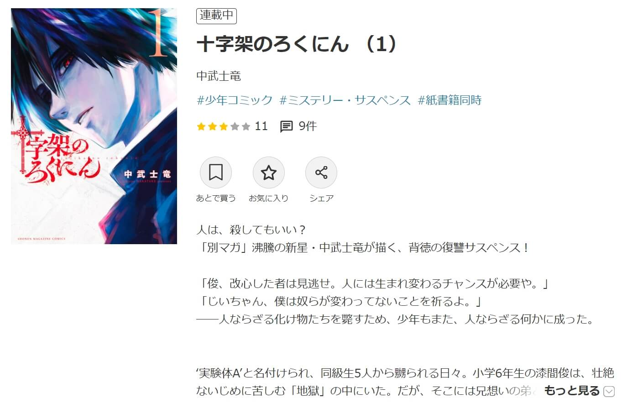The width and height of the screenshot is (622, 403).
Task: Click the yellow star rating row
Action: tap(224, 126)
